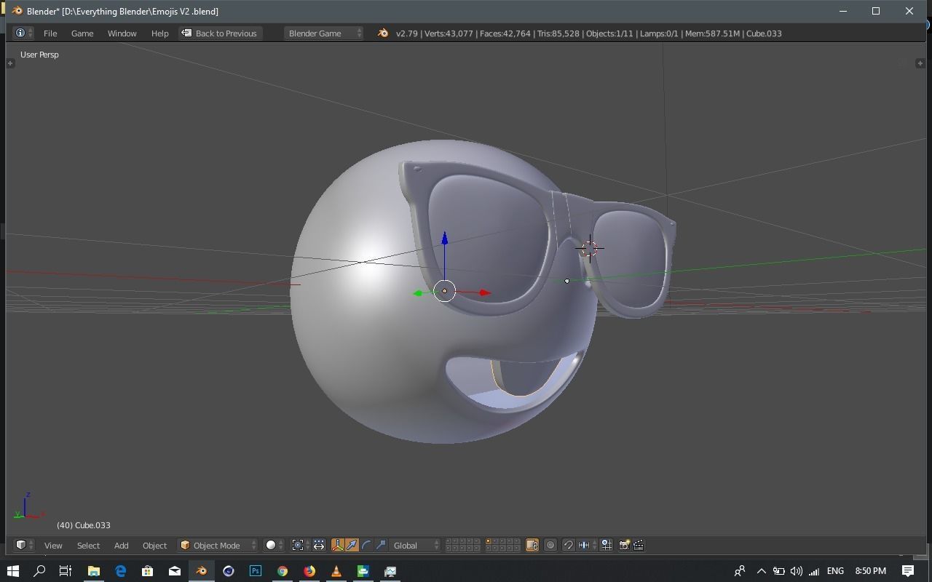Open Photoshop from the taskbar
Viewport: 932px width, 582px height.
pyautogui.click(x=255, y=571)
